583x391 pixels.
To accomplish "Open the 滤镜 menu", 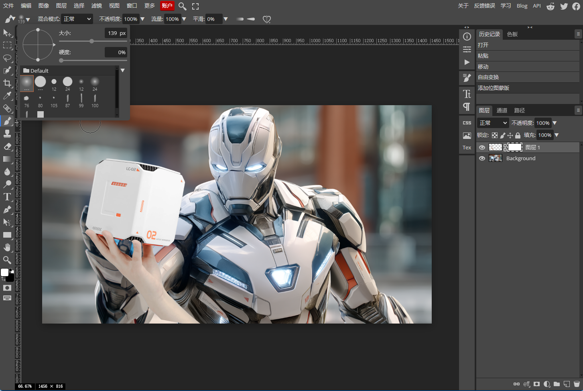I will tap(97, 6).
